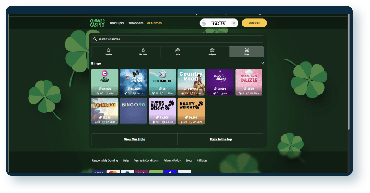
Task: Open The Jackpot Room bingo game
Action: pos(105,82)
